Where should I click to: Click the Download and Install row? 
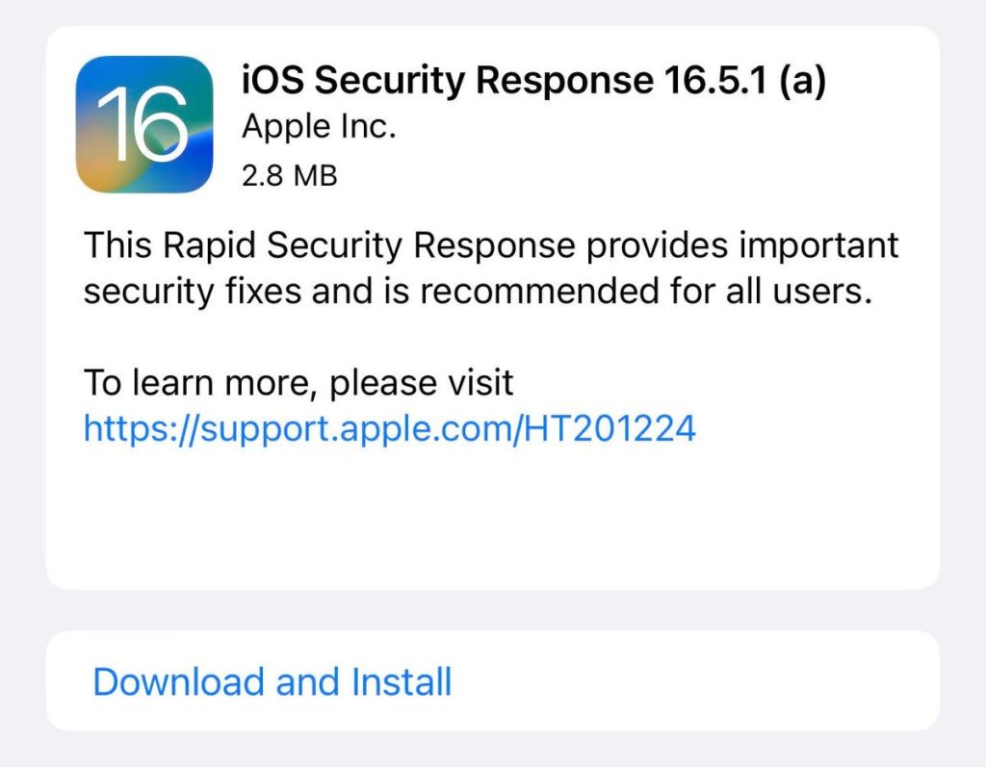tap(493, 682)
